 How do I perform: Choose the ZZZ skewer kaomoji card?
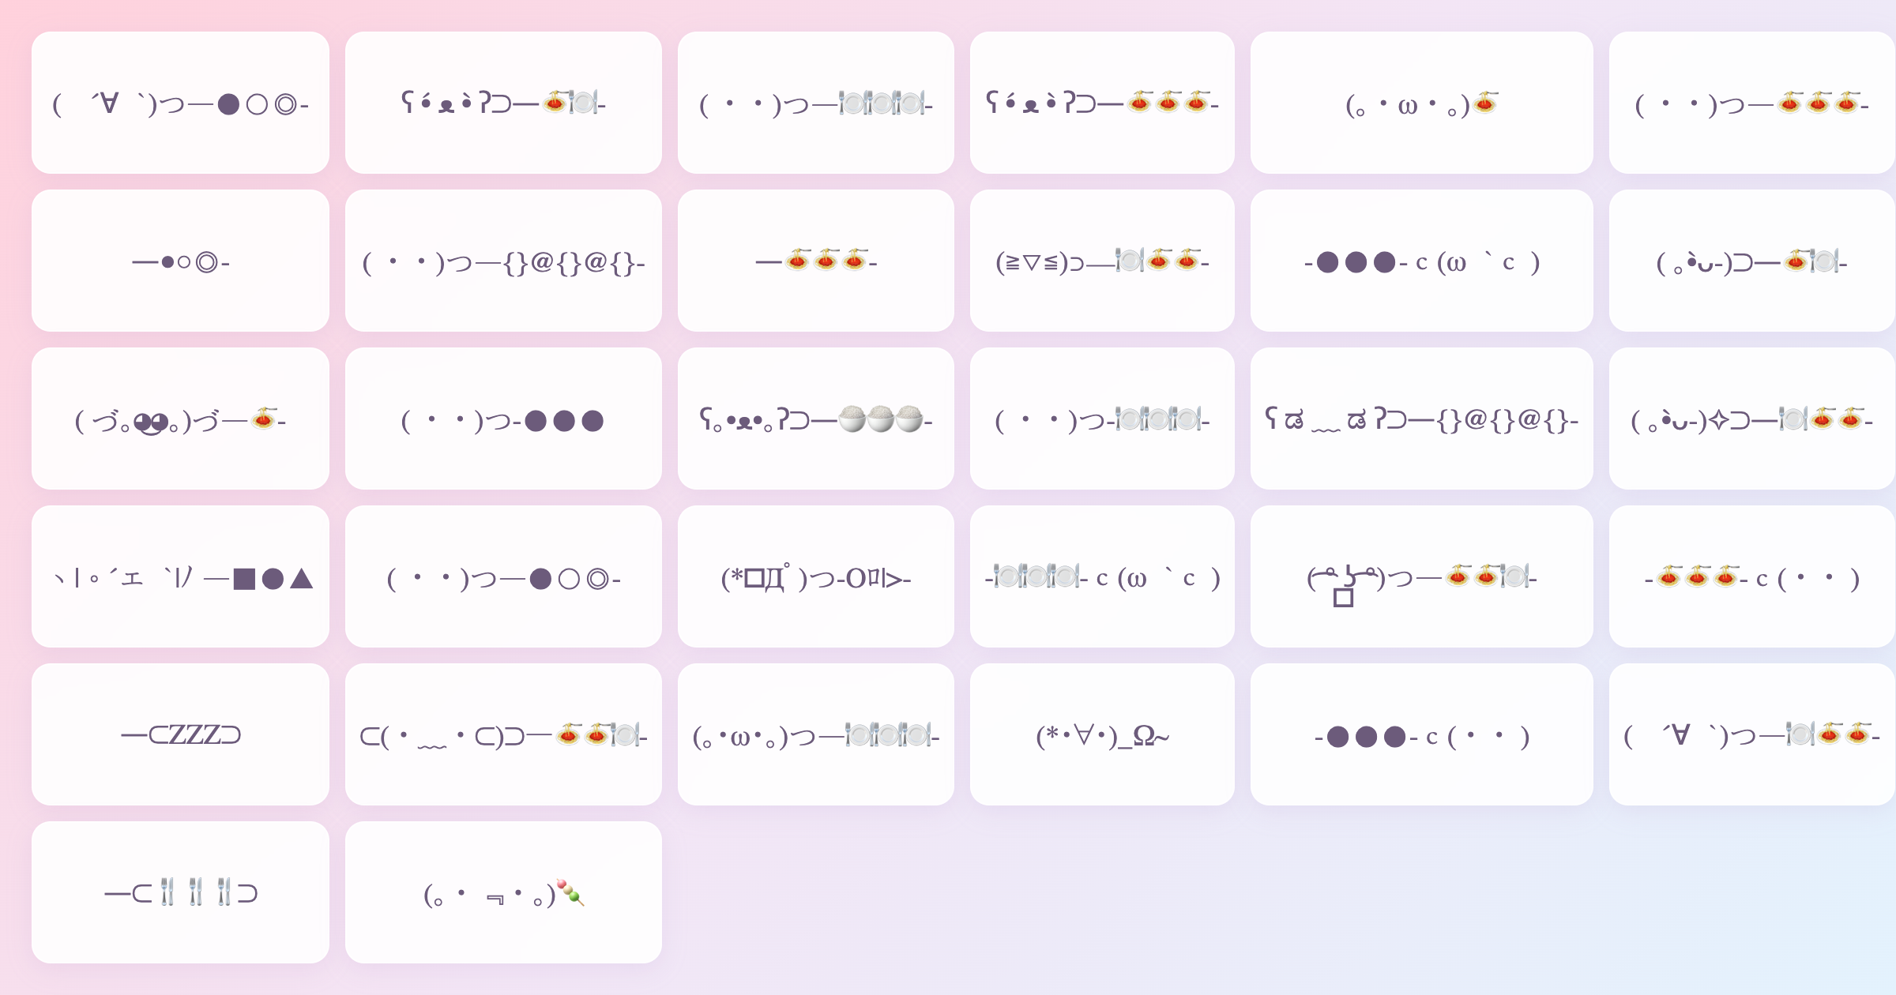click(180, 734)
